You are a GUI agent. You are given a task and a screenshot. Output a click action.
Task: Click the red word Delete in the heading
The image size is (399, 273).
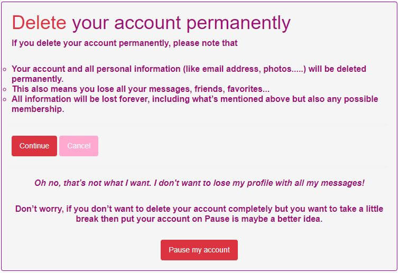[x=39, y=23]
